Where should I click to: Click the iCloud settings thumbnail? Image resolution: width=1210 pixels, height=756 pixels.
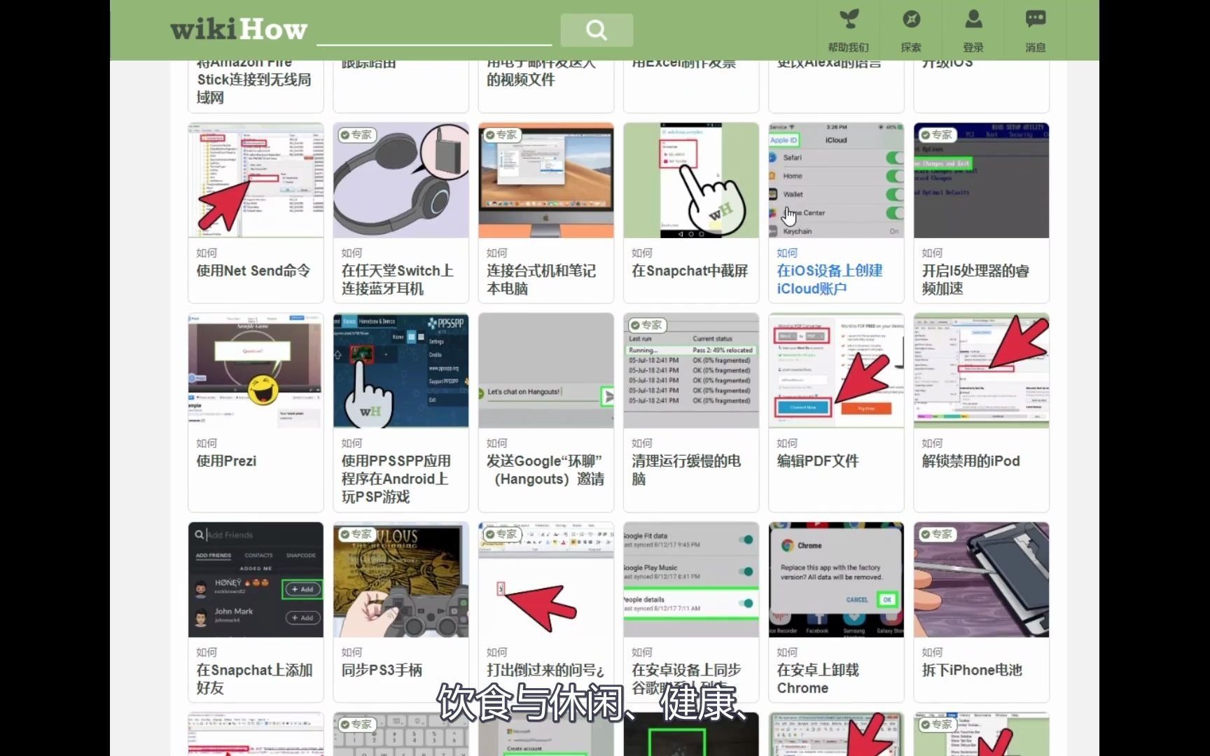[836, 181]
